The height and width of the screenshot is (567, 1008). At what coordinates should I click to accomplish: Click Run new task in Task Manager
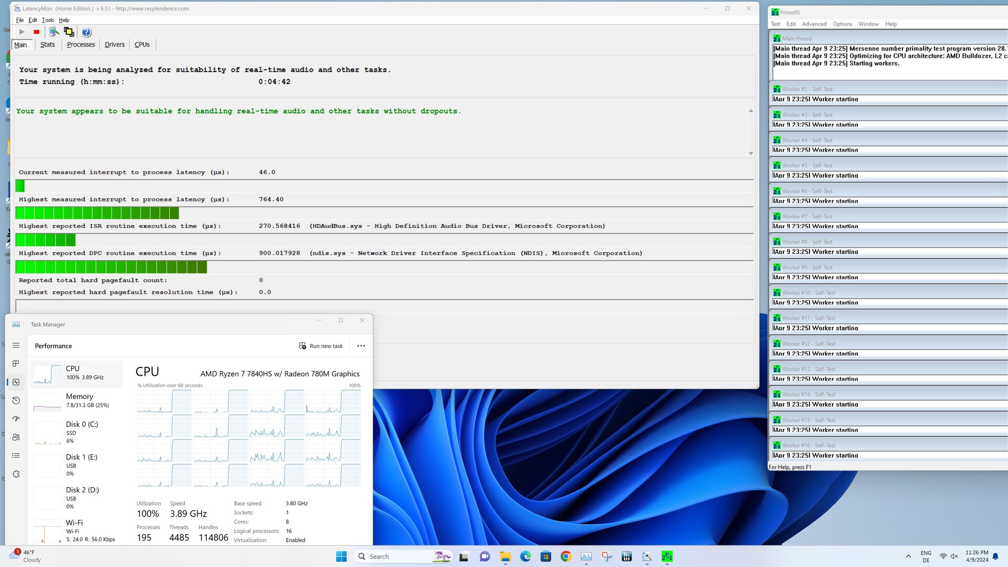pyautogui.click(x=321, y=346)
